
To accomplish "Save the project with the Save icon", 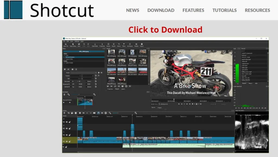I will coord(79,45).
